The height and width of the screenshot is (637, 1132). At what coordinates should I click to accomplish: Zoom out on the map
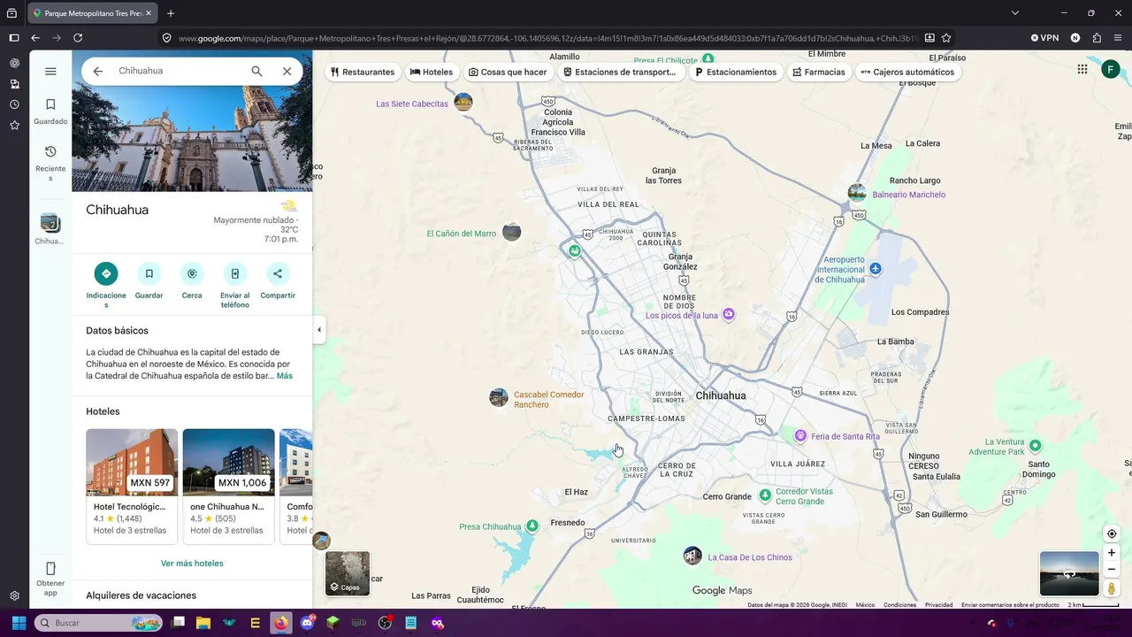coord(1112,570)
